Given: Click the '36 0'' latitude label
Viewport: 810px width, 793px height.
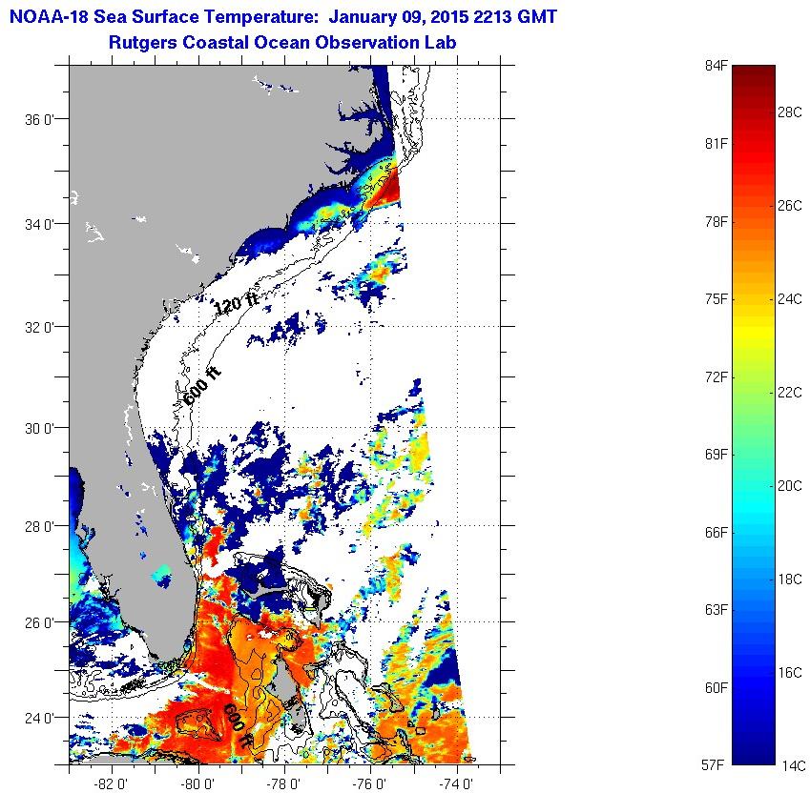Looking at the screenshot, I should pos(39,120).
